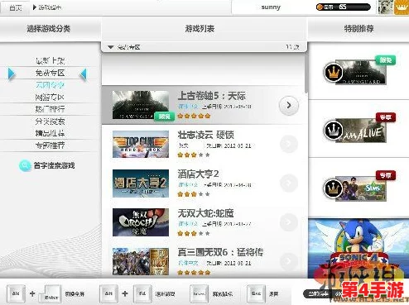Click the Alt key icon before Enter
The height and width of the screenshot is (305, 409).
[x=16, y=294]
